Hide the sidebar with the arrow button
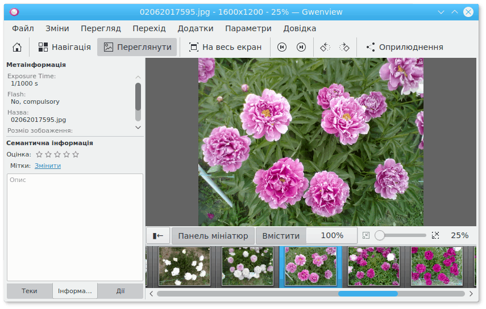The image size is (486, 309). (158, 235)
